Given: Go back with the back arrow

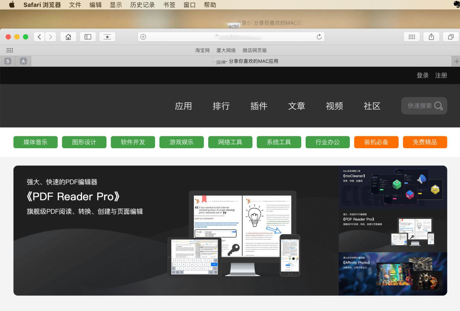Looking at the screenshot, I should pos(39,37).
